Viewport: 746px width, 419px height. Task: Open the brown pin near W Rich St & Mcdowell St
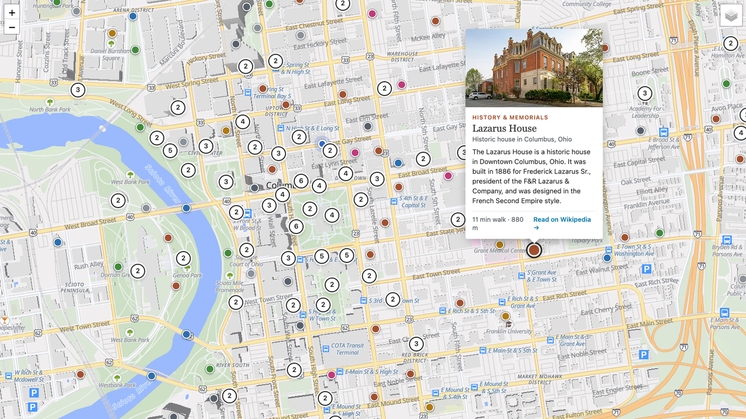[80, 374]
